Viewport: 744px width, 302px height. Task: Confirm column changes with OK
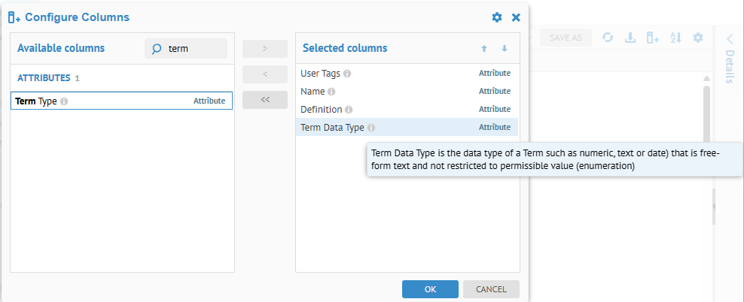point(430,289)
